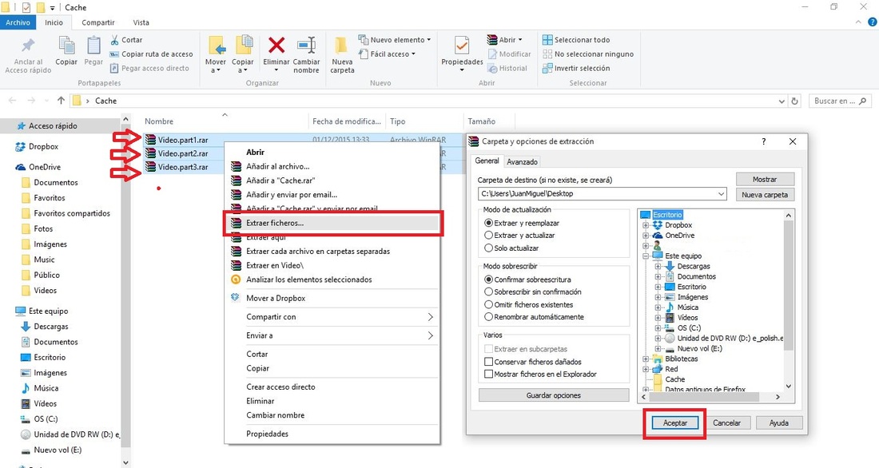Expand the Bibliotecas node in folder tree

click(x=646, y=359)
